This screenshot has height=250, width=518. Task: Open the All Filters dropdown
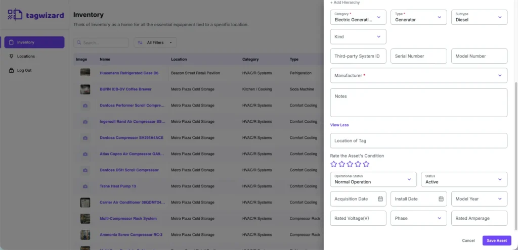155,42
